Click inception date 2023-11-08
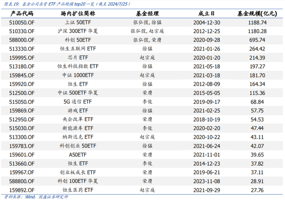285x201 pixels. [207, 181]
